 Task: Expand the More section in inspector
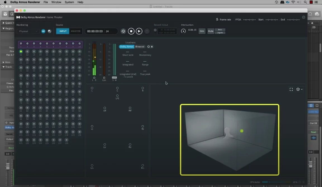[x=6, y=62]
